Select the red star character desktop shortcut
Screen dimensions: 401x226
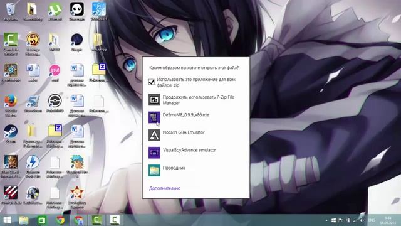point(77,196)
